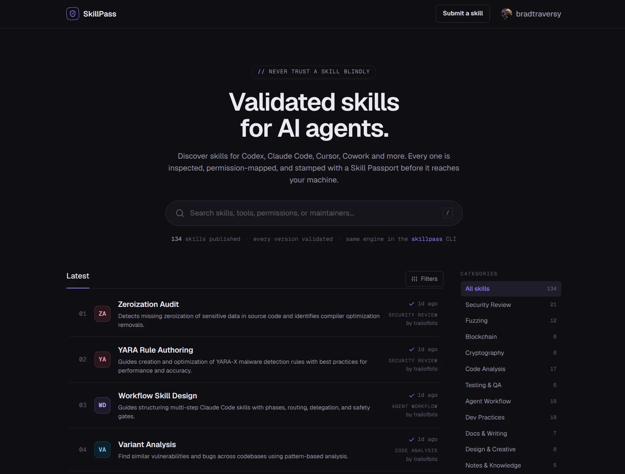
Task: Click AGENT WORKFLOW tag on Workflow Skill Design
Action: (414, 406)
